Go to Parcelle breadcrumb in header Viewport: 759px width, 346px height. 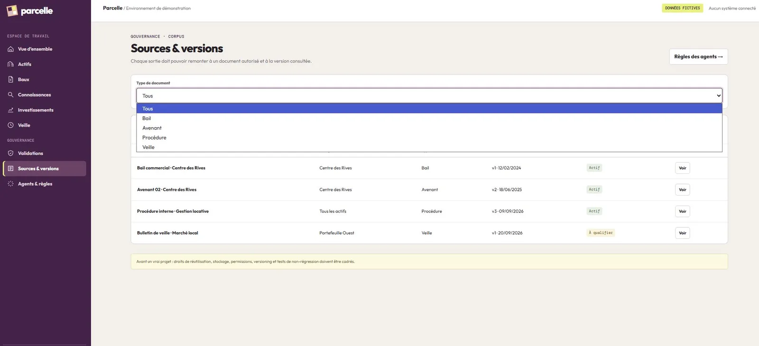[x=112, y=8]
